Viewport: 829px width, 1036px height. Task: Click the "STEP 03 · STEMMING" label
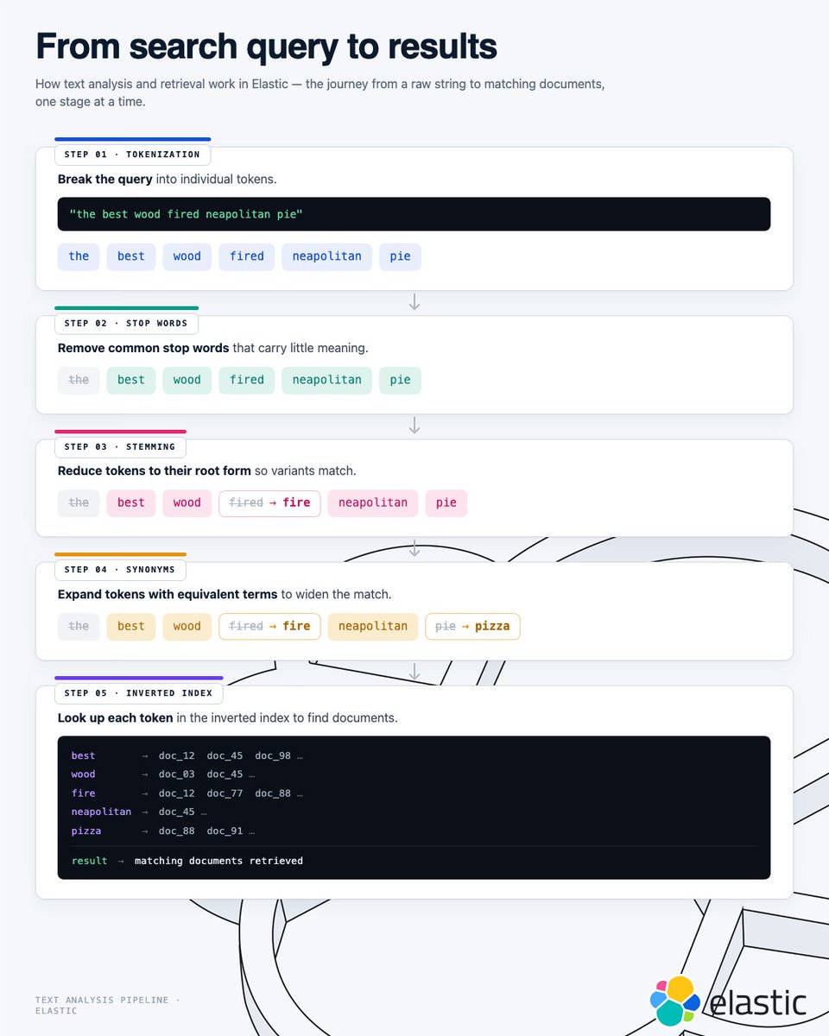click(x=120, y=446)
